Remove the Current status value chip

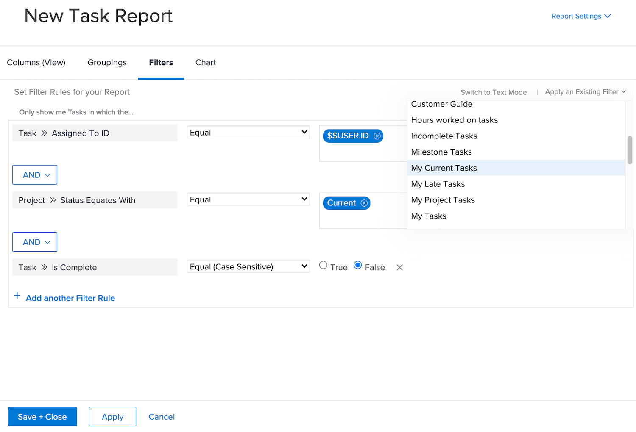364,203
